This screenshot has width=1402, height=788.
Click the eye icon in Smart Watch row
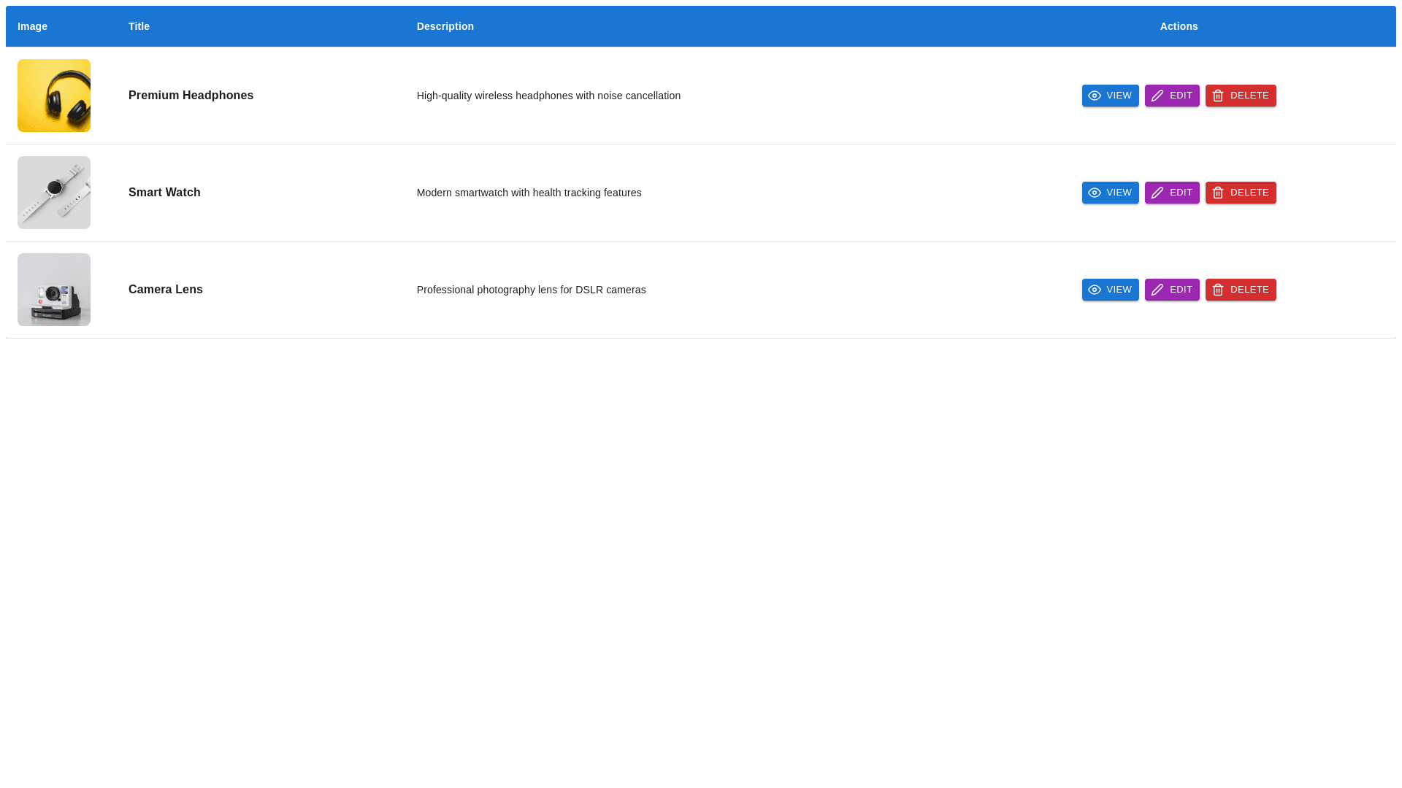[x=1095, y=193]
